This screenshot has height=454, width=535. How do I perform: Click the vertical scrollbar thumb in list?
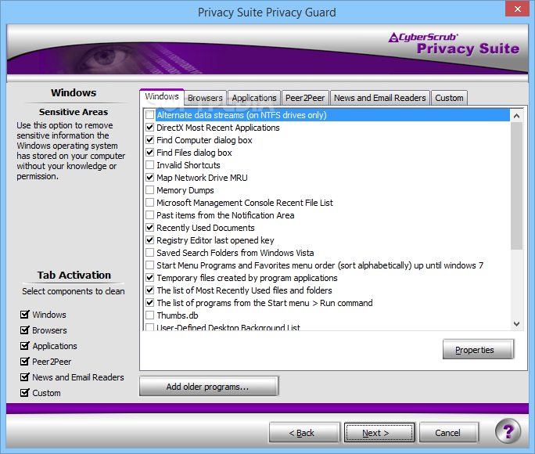click(516, 186)
